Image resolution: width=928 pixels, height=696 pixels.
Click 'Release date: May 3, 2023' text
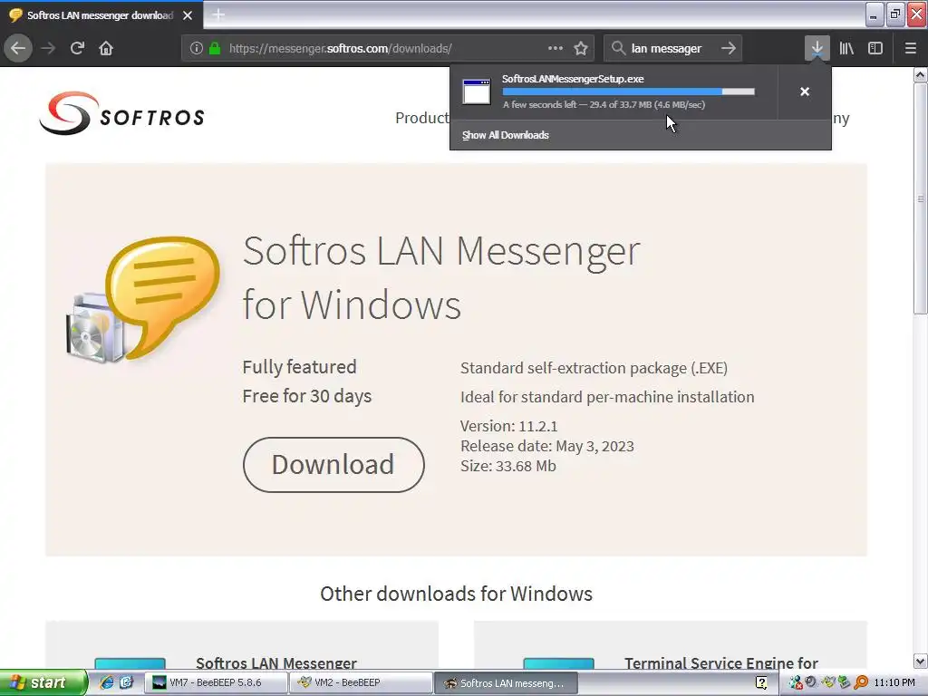pos(547,446)
